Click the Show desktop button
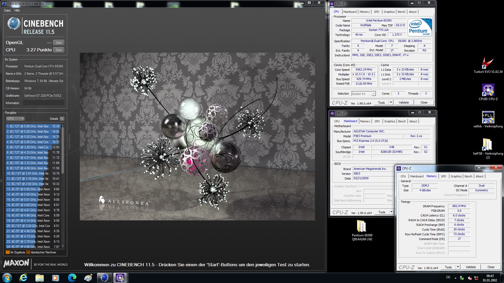Image resolution: width=504 pixels, height=283 pixels. [502, 278]
